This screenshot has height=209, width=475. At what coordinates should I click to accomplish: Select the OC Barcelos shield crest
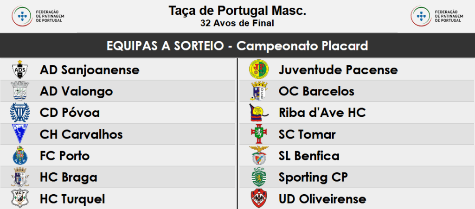(259, 91)
